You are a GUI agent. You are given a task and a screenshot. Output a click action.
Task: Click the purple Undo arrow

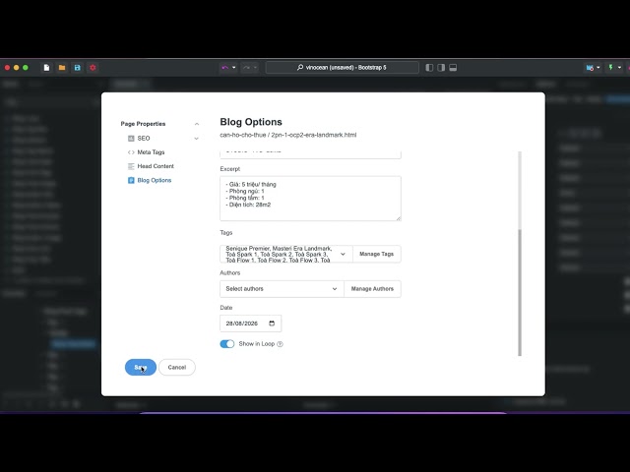click(x=225, y=68)
